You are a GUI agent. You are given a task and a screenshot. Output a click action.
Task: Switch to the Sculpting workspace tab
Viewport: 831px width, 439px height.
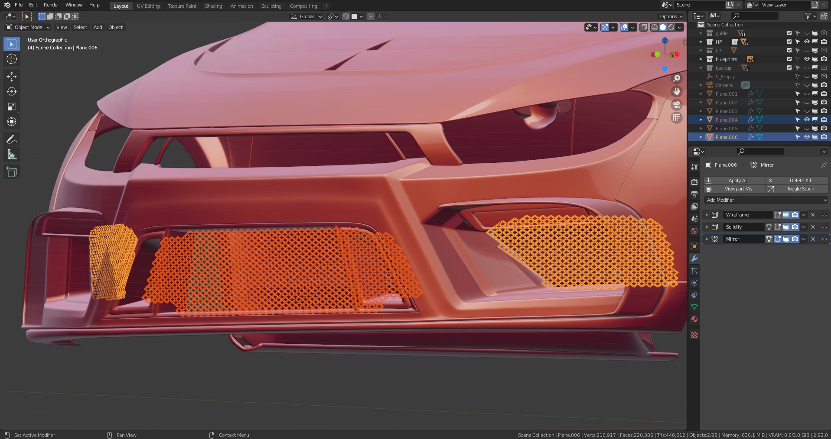tap(271, 6)
